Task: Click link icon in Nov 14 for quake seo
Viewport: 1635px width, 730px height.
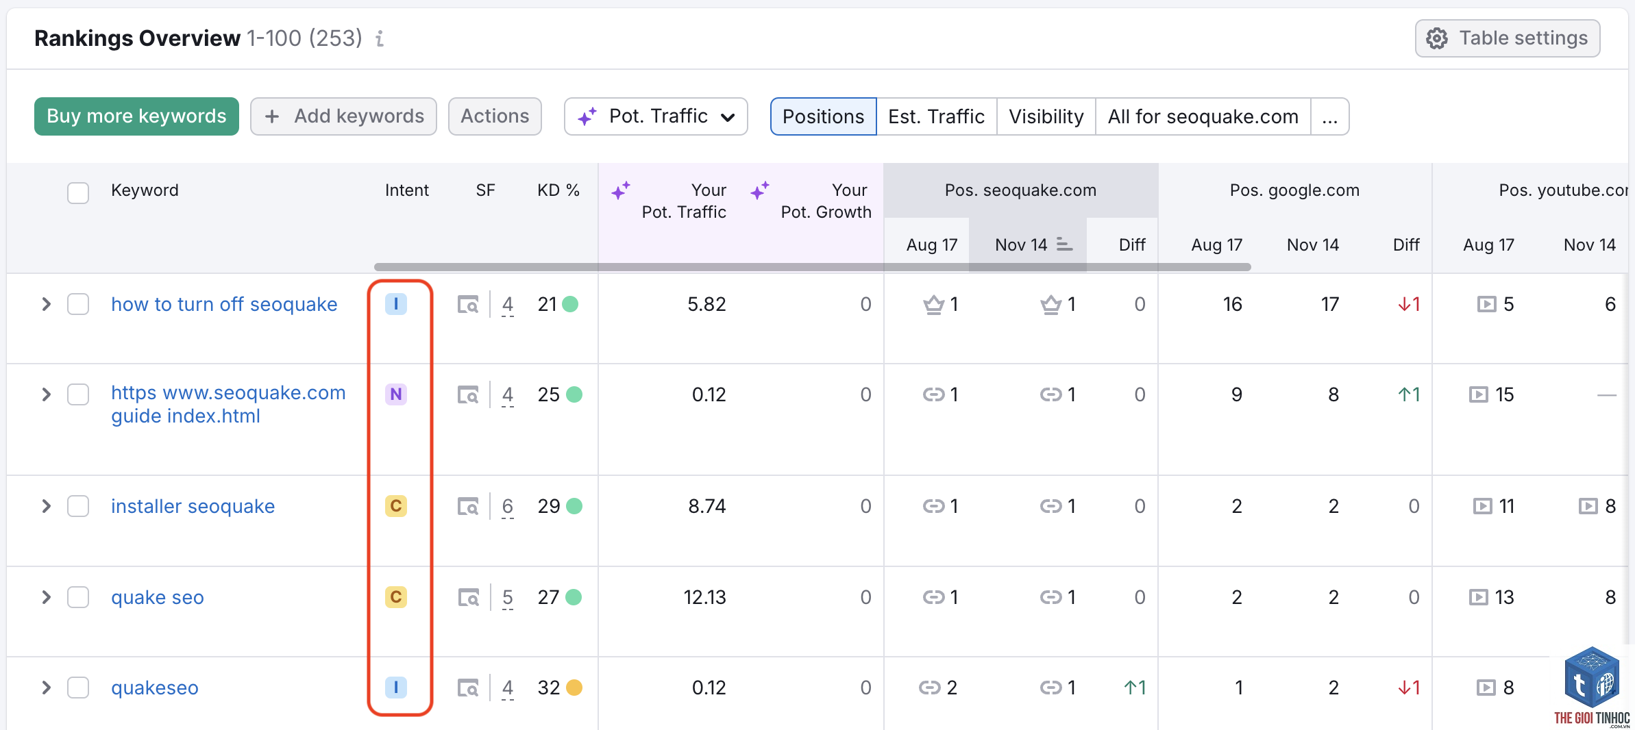Action: point(1050,597)
